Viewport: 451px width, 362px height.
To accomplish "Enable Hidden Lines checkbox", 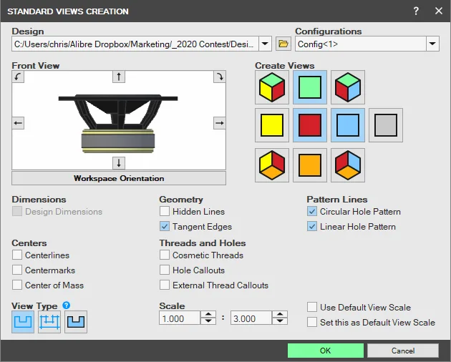I will click(165, 211).
